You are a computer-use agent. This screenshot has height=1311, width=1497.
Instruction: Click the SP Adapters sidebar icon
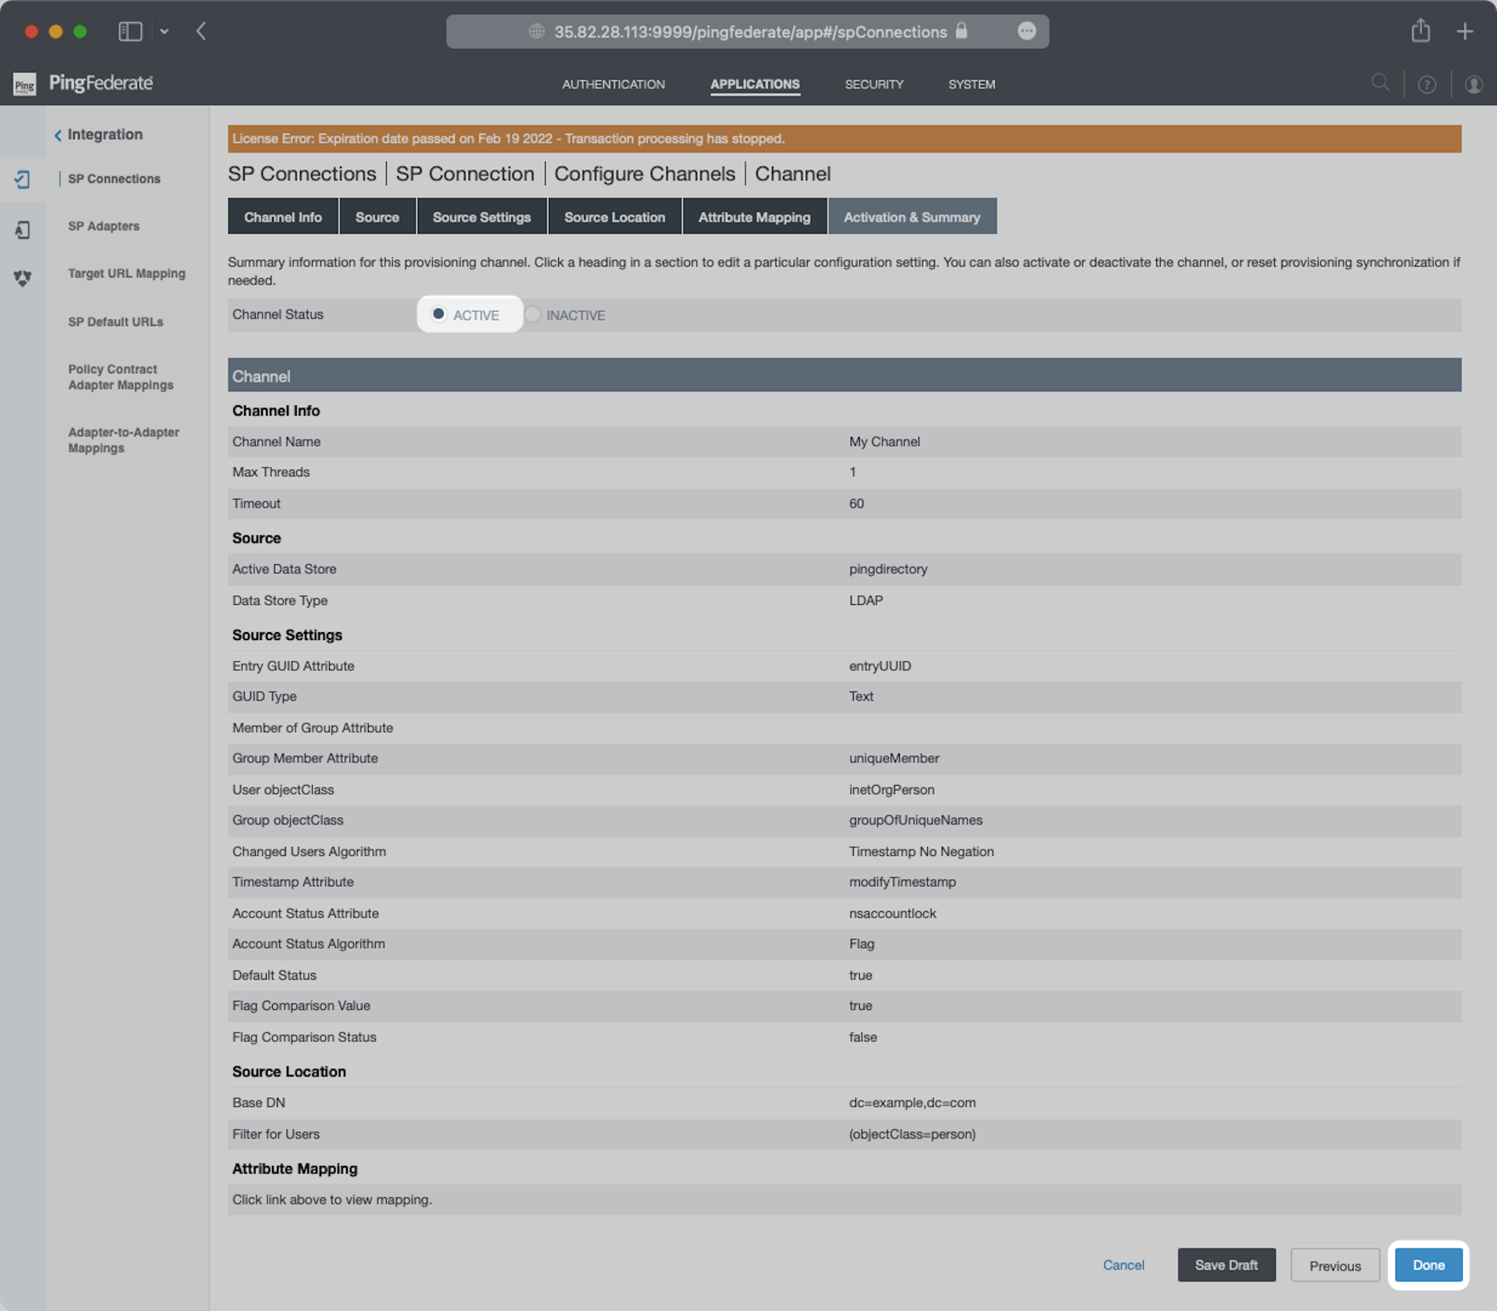[x=22, y=229]
